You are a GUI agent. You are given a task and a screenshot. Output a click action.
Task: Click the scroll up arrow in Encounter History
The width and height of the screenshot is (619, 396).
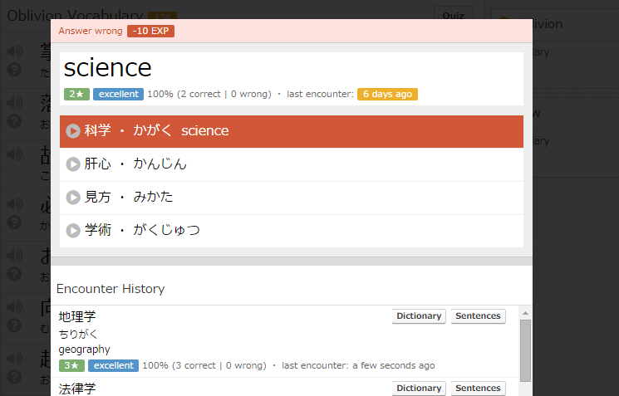pos(525,312)
